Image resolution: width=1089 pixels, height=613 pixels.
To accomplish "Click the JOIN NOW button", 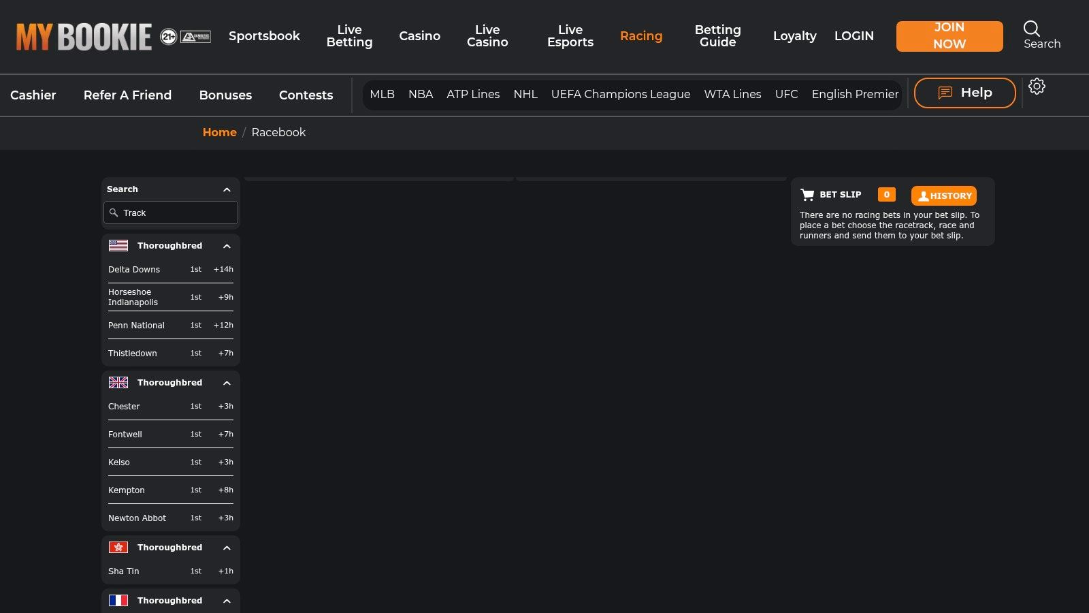I will [949, 36].
